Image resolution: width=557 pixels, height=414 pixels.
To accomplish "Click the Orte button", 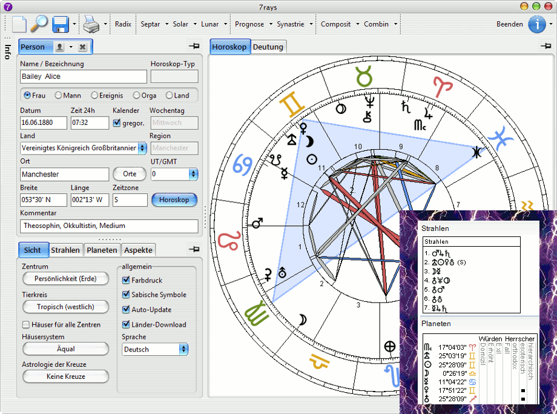I will pyautogui.click(x=130, y=174).
